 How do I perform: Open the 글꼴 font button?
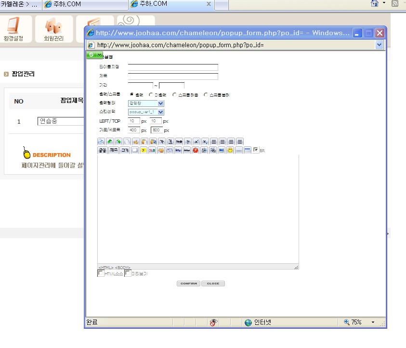(102, 150)
